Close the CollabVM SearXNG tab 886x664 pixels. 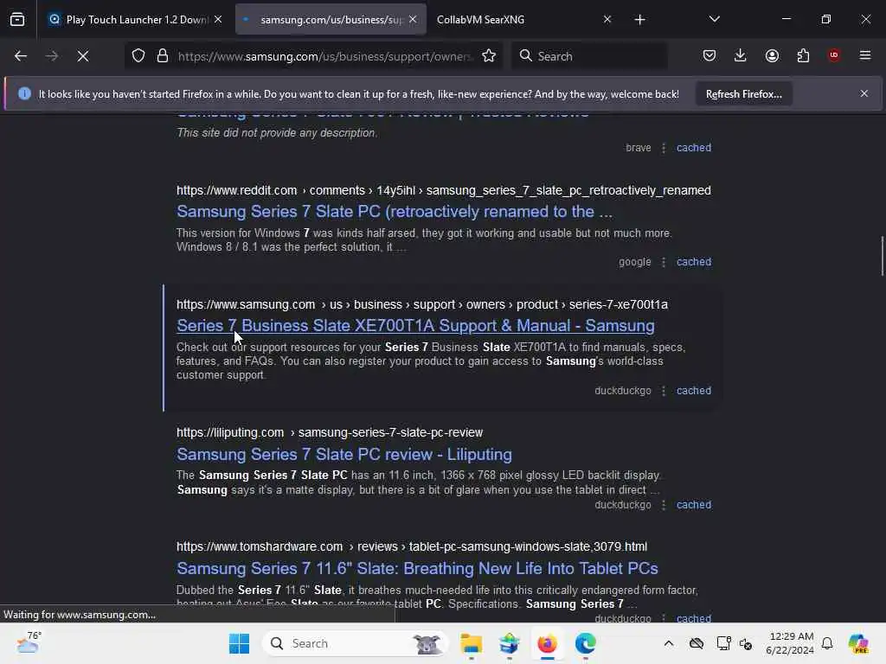[607, 19]
